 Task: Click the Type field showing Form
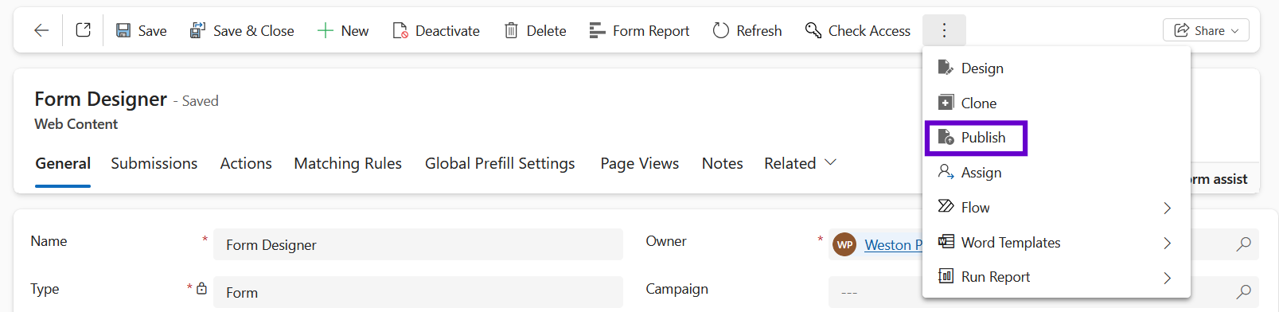[418, 292]
